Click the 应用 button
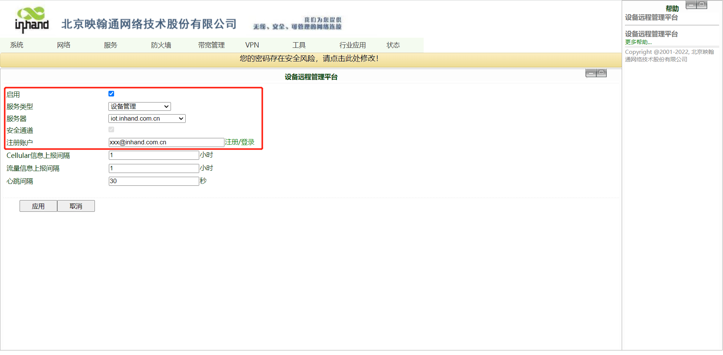Screen dimensions: 723x355 [x=38, y=206]
